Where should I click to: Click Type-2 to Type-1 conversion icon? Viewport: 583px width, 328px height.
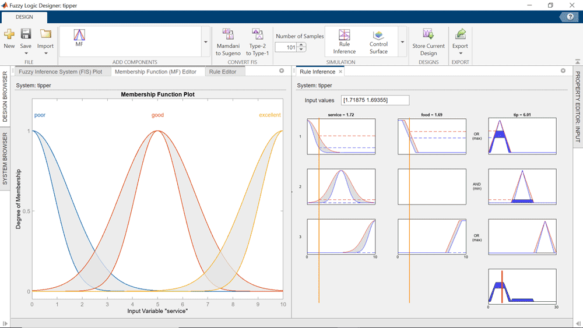point(257,34)
